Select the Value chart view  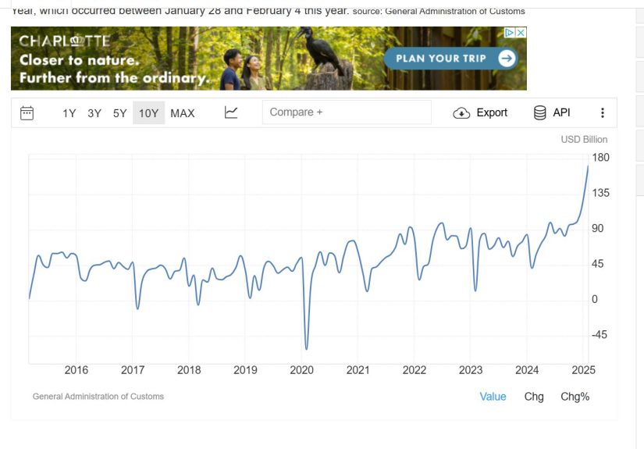pyautogui.click(x=493, y=397)
